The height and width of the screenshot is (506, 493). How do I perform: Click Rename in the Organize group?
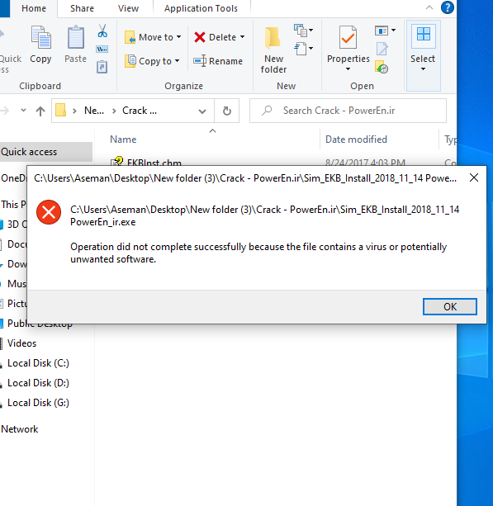pyautogui.click(x=218, y=61)
